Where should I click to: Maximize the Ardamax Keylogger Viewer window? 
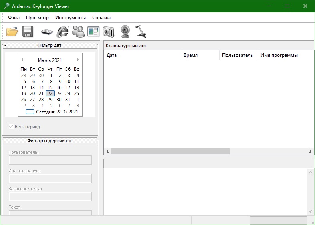point(287,6)
